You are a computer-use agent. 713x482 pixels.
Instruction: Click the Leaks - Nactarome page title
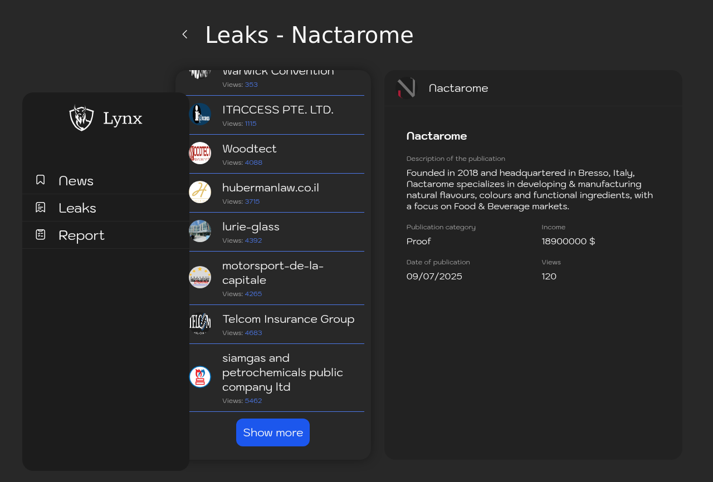pos(309,35)
